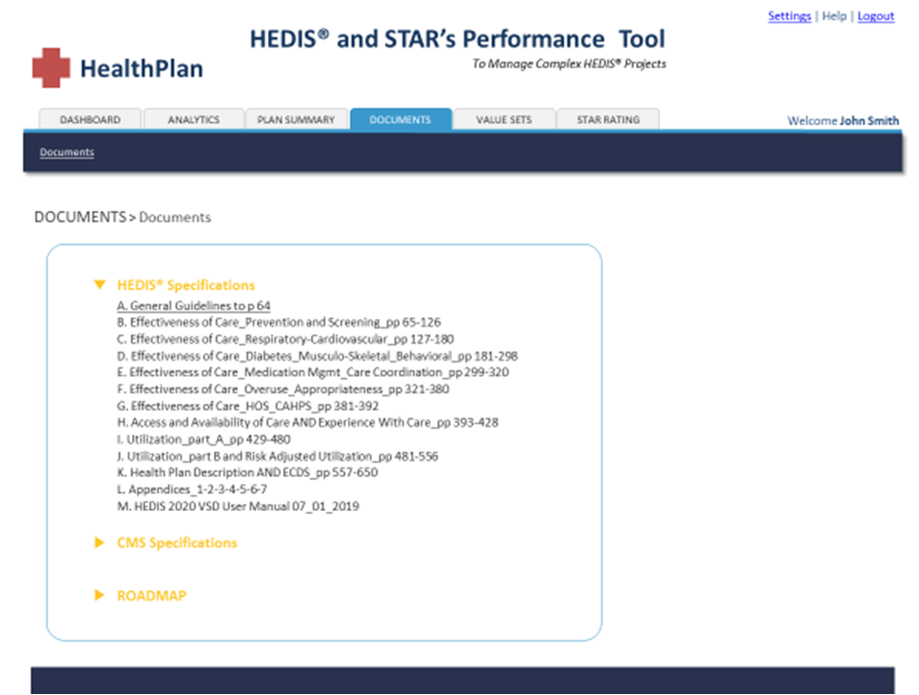This screenshot has width=919, height=695.
Task: Click the Documents submenu link
Action: pyautogui.click(x=66, y=152)
